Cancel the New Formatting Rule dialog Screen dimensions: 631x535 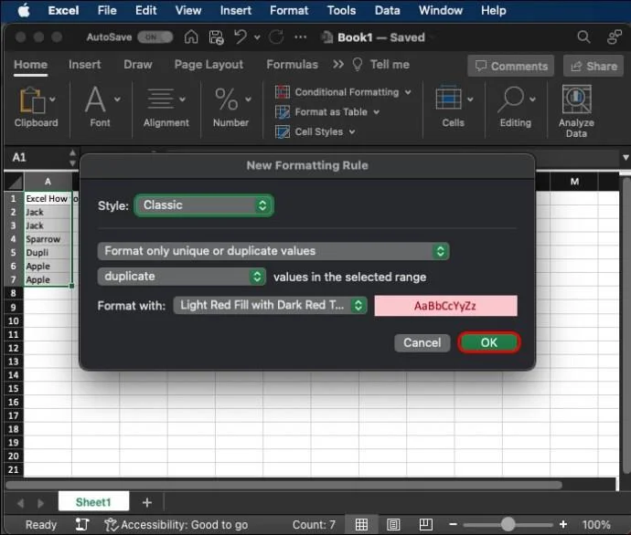click(422, 343)
